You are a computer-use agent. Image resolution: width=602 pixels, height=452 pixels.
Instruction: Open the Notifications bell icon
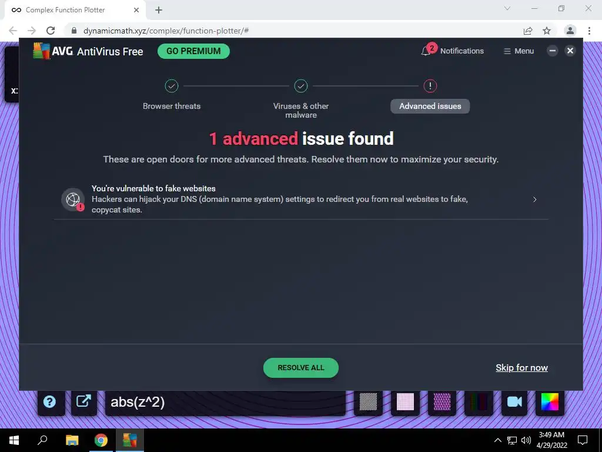[x=426, y=51]
